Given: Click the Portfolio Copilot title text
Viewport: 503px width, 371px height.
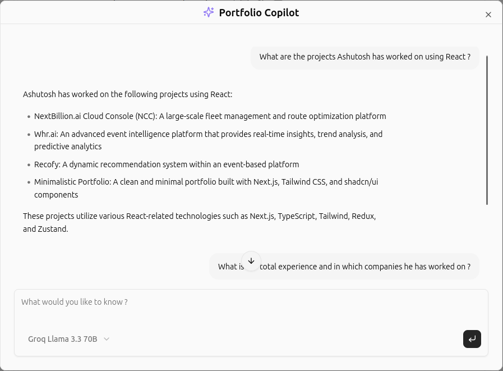Looking at the screenshot, I should 259,12.
